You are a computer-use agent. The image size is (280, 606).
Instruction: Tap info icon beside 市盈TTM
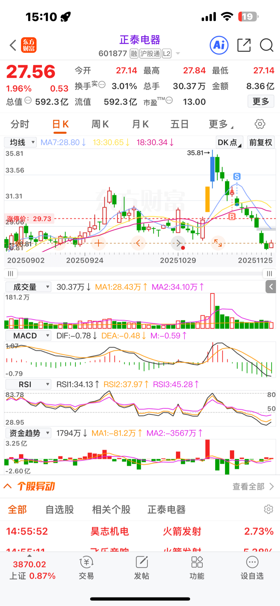click(x=169, y=100)
